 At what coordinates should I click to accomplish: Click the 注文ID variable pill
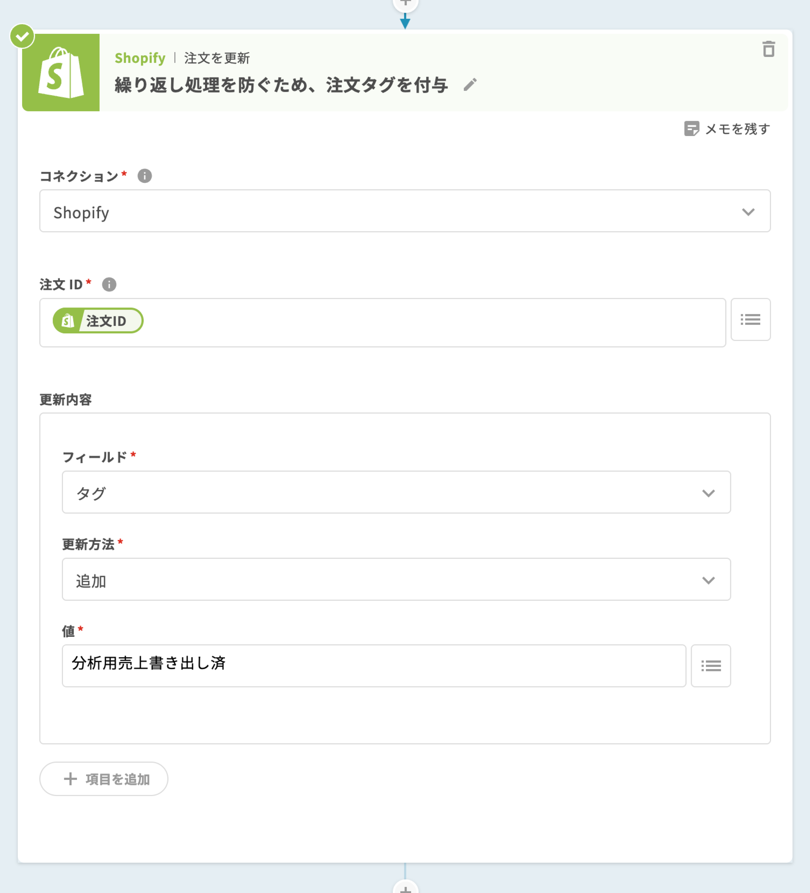[x=98, y=321]
